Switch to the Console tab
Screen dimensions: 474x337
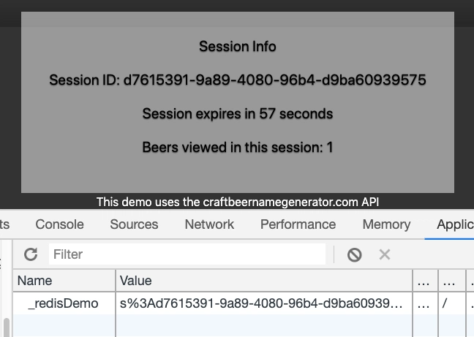click(59, 224)
